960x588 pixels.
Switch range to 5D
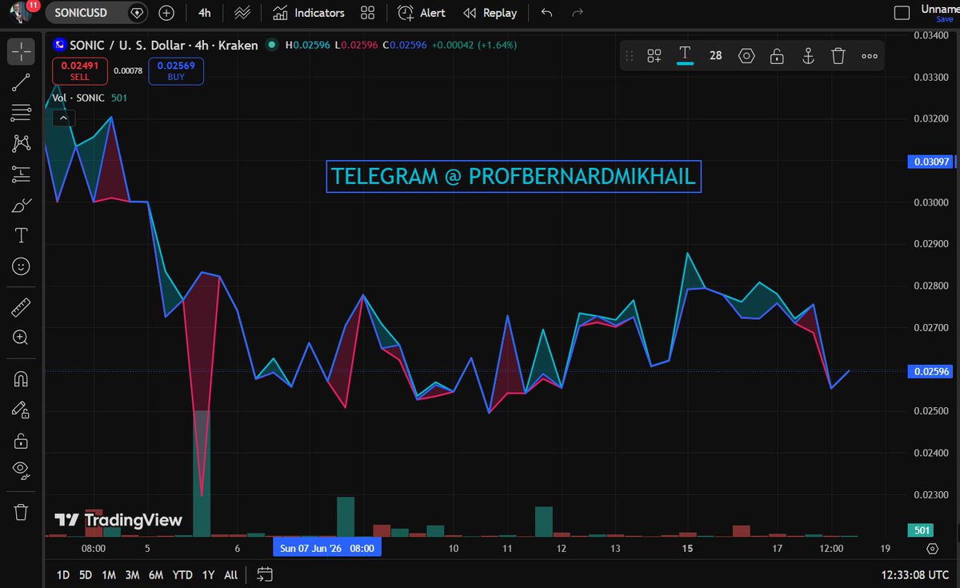coord(86,574)
